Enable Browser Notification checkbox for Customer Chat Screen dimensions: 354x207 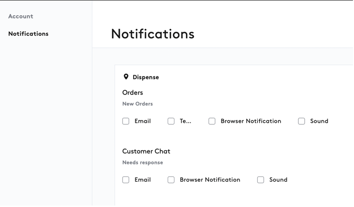171,180
